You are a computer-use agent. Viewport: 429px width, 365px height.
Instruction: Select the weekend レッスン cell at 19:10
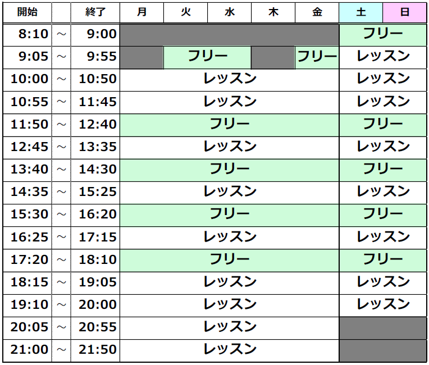[383, 305]
